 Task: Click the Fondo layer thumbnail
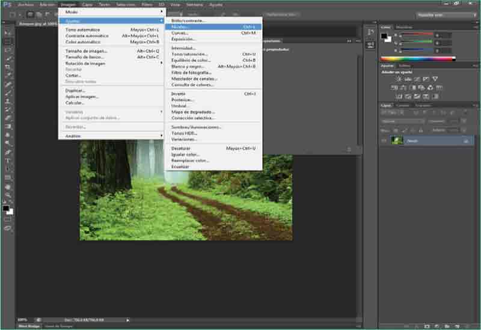tap(397, 140)
